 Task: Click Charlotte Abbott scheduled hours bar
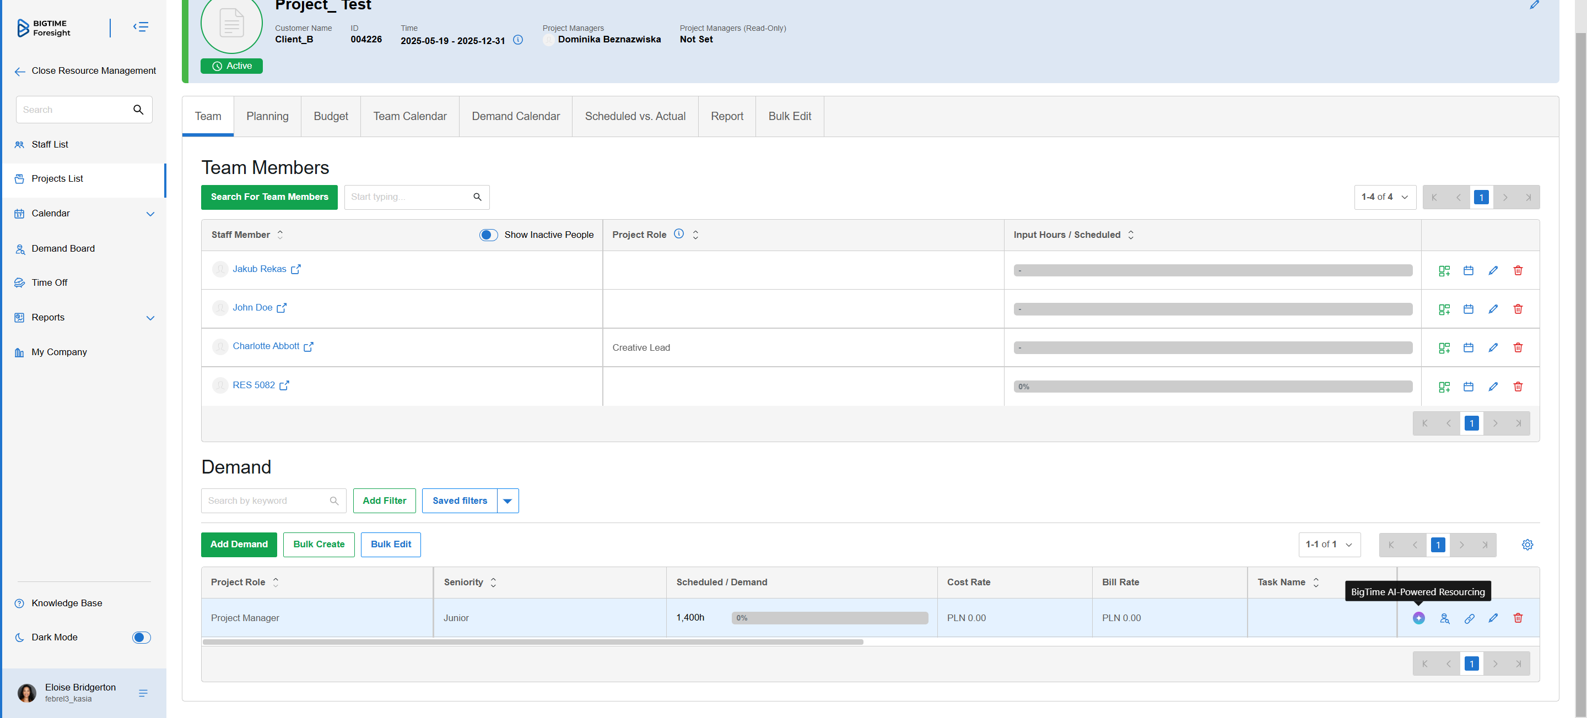[1213, 348]
